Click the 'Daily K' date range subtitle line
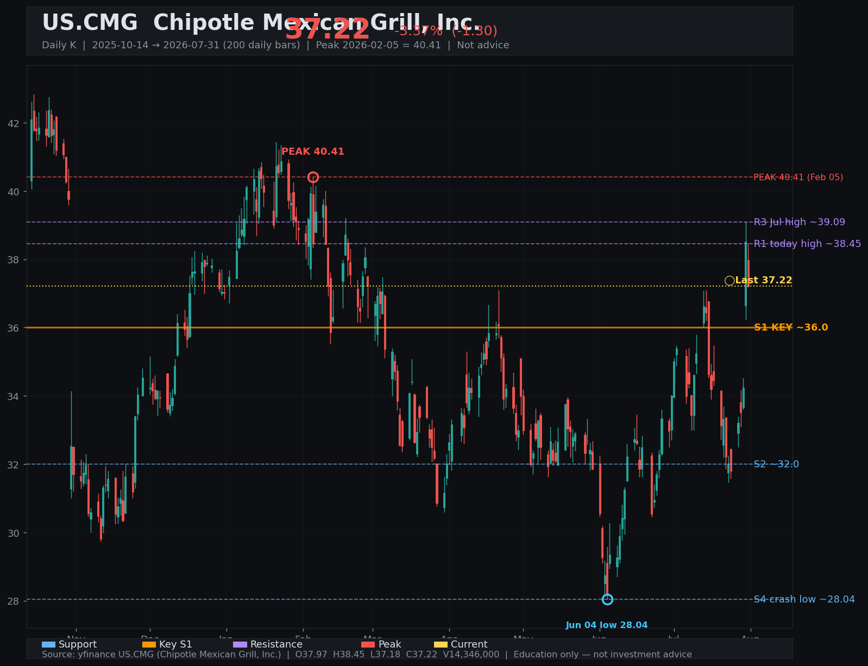 coord(275,45)
